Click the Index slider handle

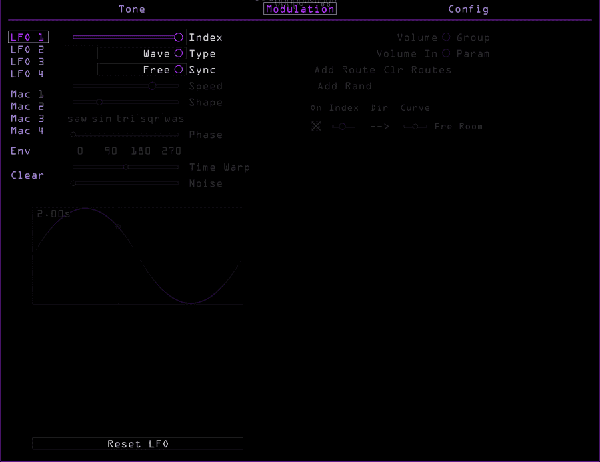(178, 37)
